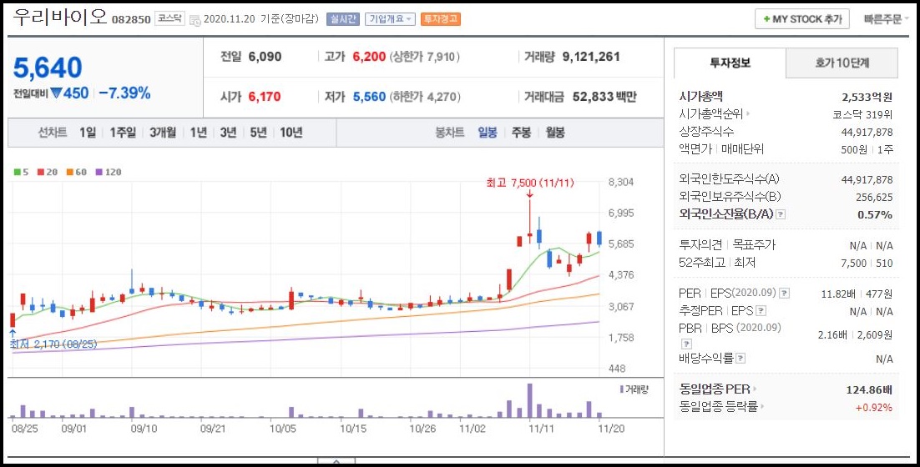Click the 최저 2,170 (08/25) chart marker
920x467 pixels.
pos(53,344)
